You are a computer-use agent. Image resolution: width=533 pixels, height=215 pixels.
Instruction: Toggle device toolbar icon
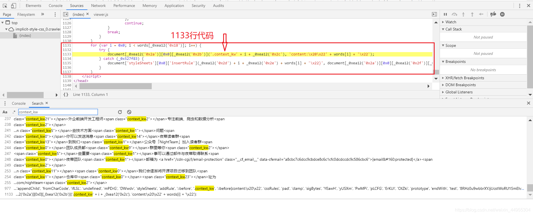point(13,6)
